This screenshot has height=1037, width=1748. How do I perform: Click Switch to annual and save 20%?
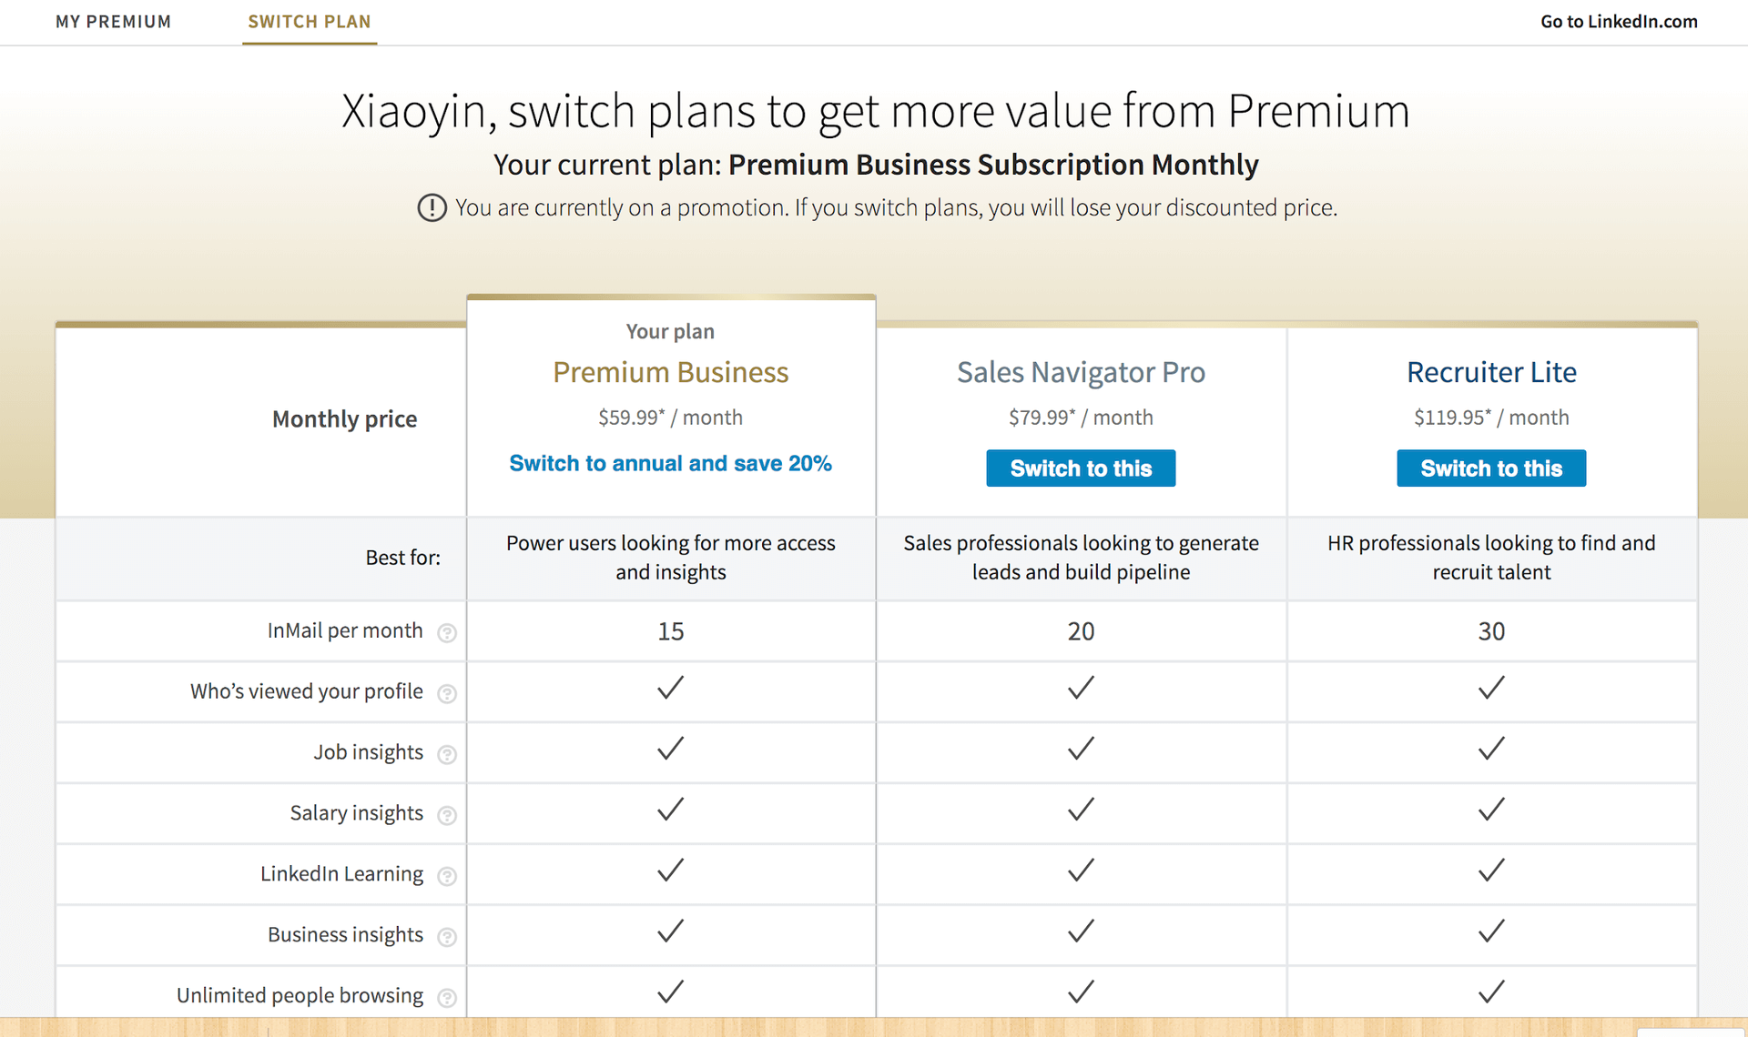pos(670,464)
